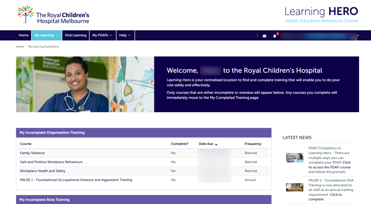Click to access the PDAP course link
Image resolution: width=371 pixels, height=204 pixels.
coord(329,165)
